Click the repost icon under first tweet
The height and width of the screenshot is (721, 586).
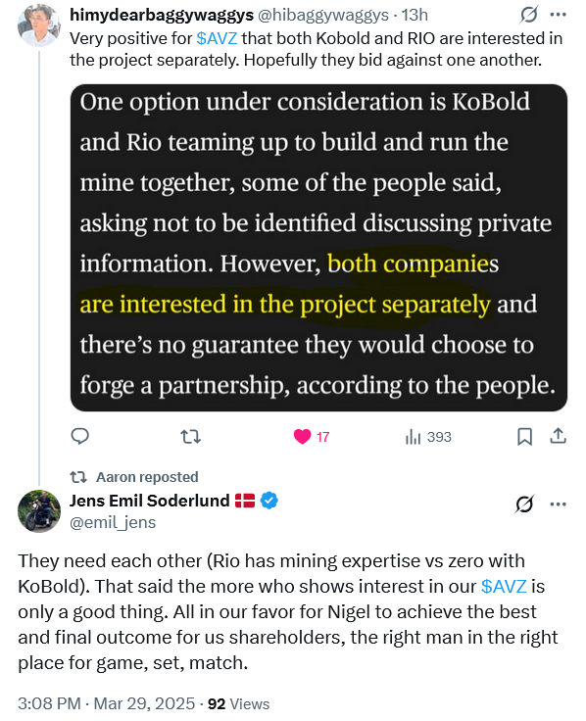[x=190, y=436]
